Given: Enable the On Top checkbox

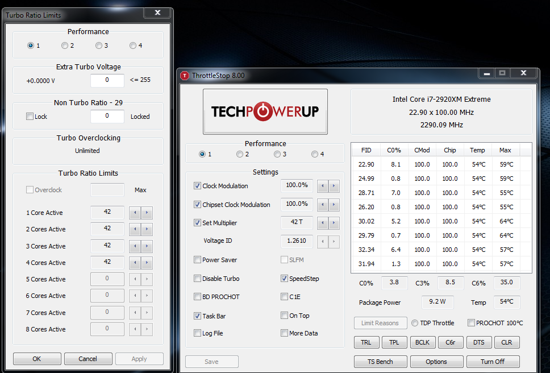Looking at the screenshot, I should coord(285,316).
